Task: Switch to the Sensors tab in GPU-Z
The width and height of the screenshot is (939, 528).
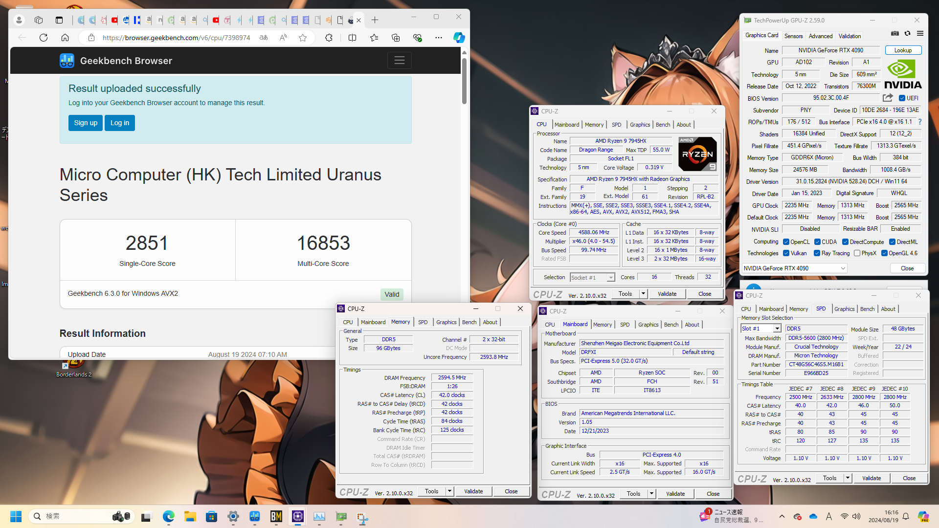Action: [793, 36]
